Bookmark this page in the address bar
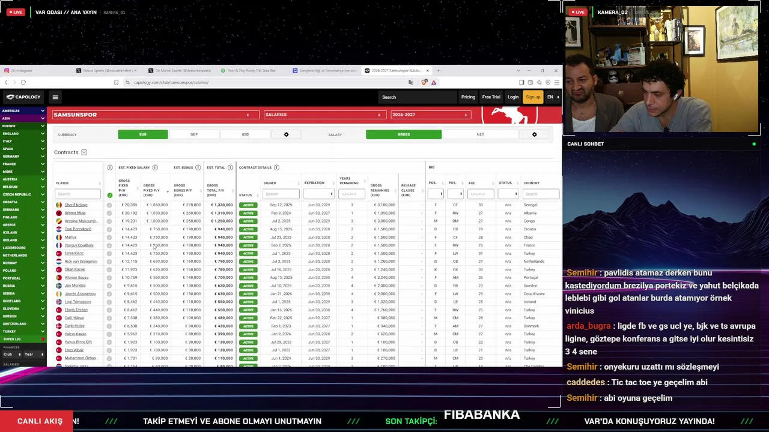 (x=116, y=82)
